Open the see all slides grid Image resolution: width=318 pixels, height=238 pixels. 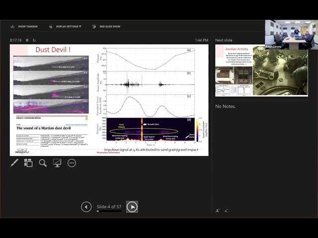28,163
